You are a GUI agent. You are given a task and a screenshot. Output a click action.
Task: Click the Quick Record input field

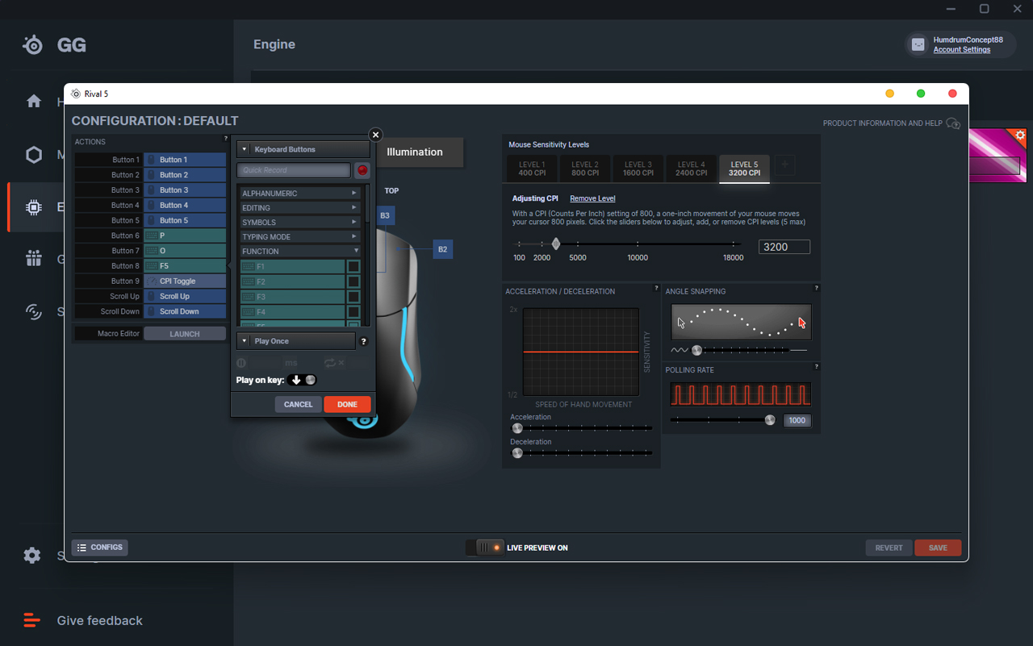pyautogui.click(x=294, y=170)
